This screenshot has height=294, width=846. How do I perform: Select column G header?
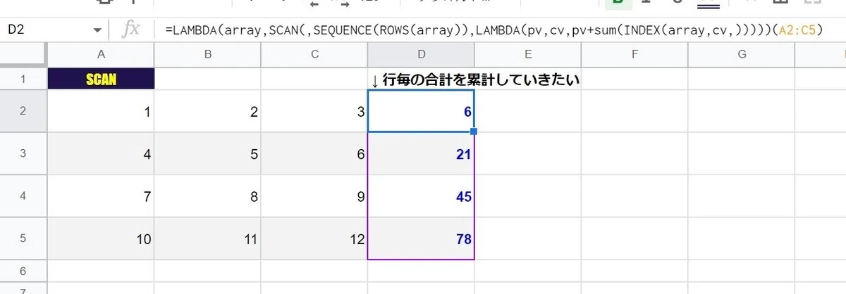741,54
